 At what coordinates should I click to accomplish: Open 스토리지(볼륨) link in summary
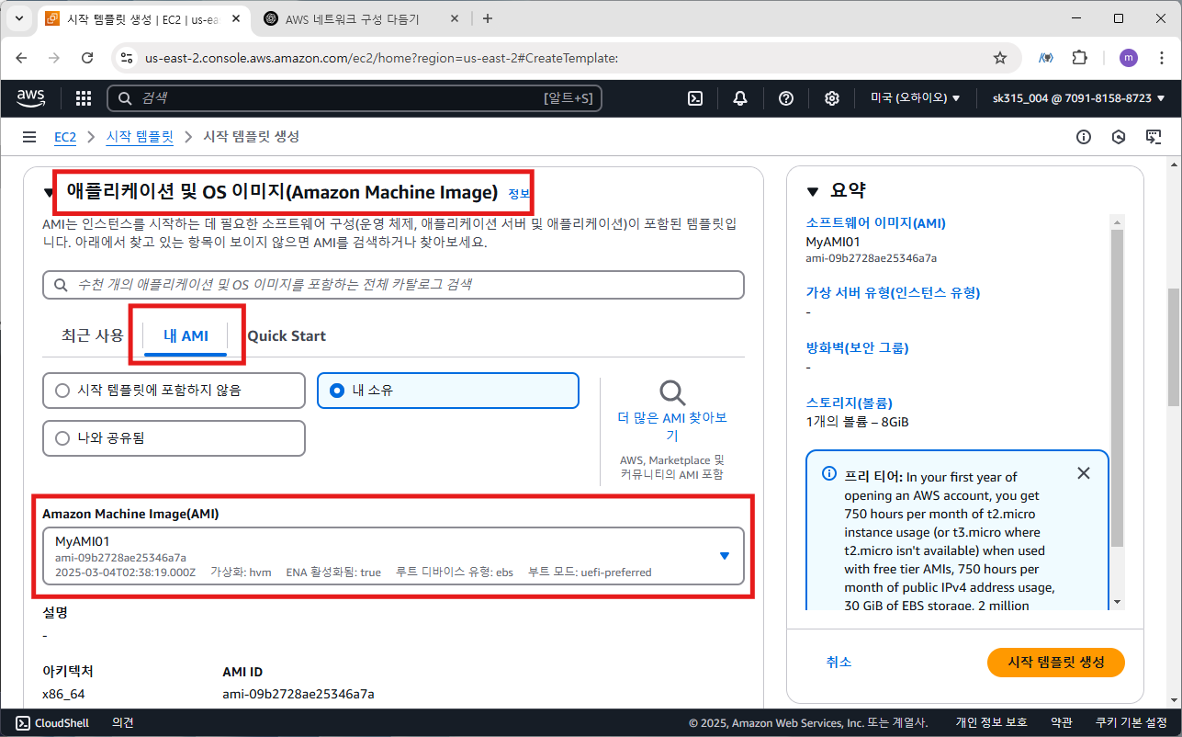849,403
